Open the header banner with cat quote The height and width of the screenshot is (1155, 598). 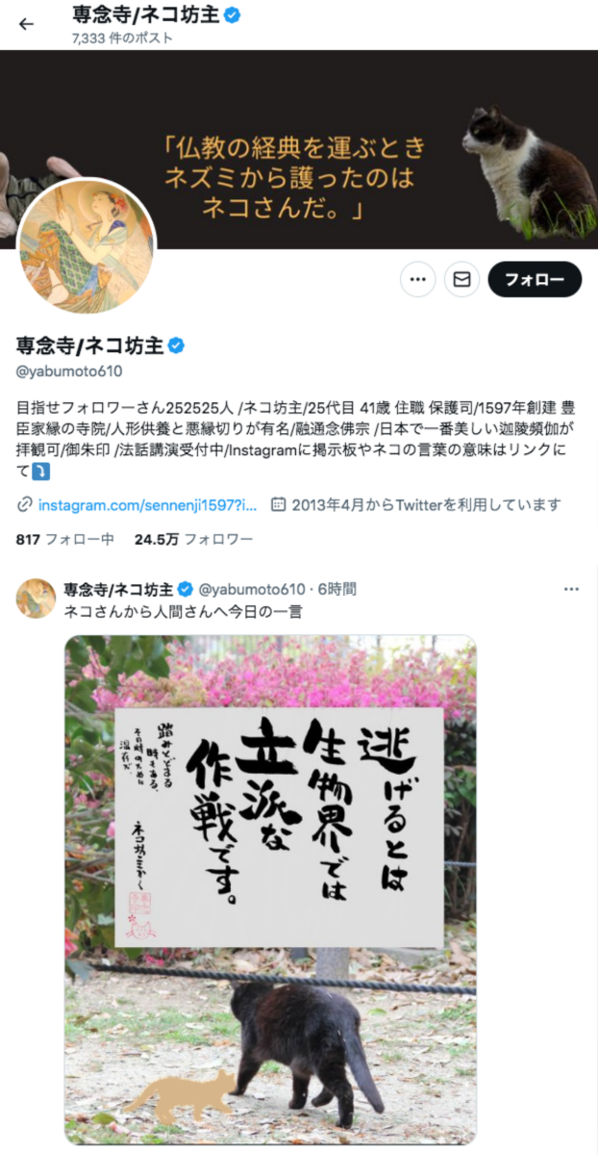pyautogui.click(x=299, y=149)
